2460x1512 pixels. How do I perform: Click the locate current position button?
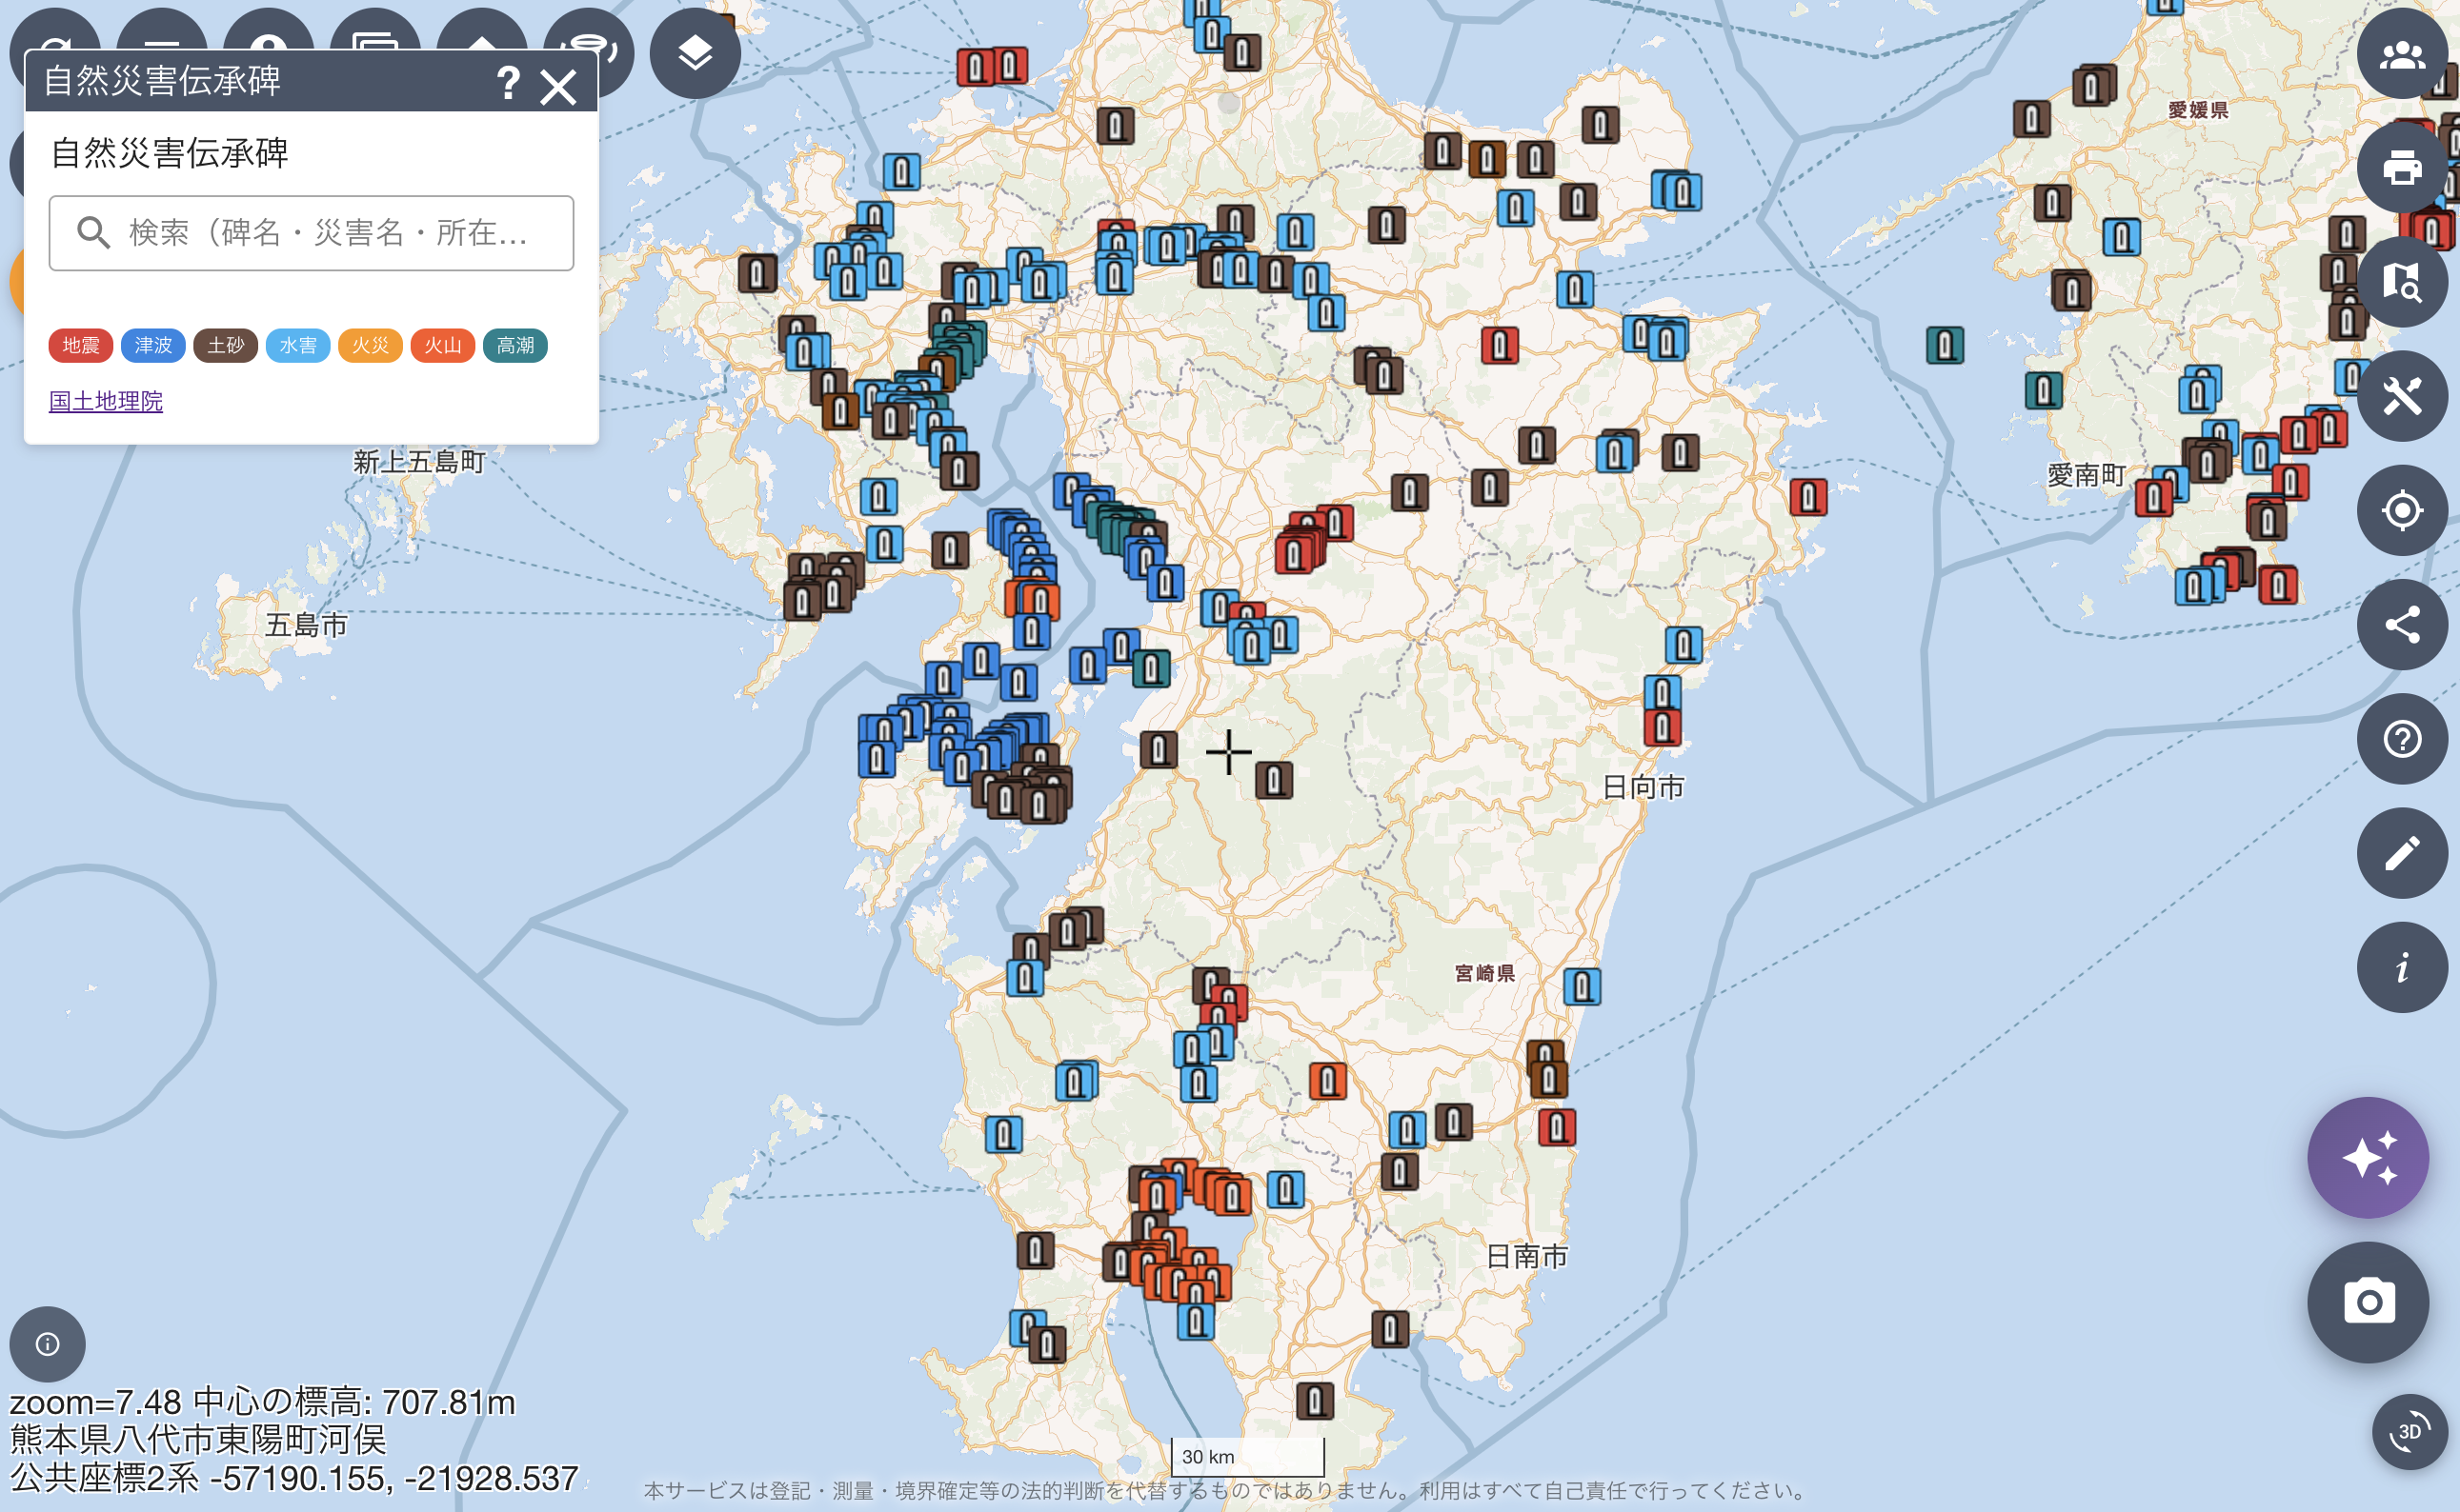[2401, 511]
